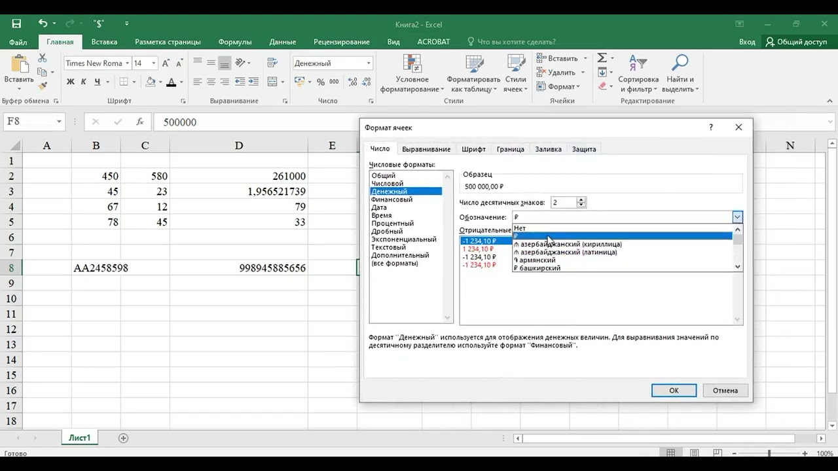The image size is (838, 471).
Task: Expand the Name Box dropdown arrow
Action: [x=59, y=122]
